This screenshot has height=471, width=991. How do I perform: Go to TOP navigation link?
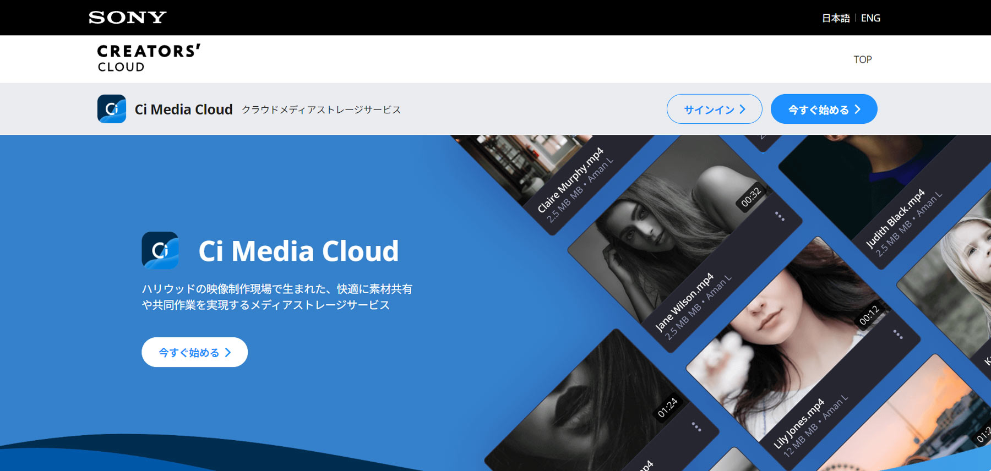[863, 59]
